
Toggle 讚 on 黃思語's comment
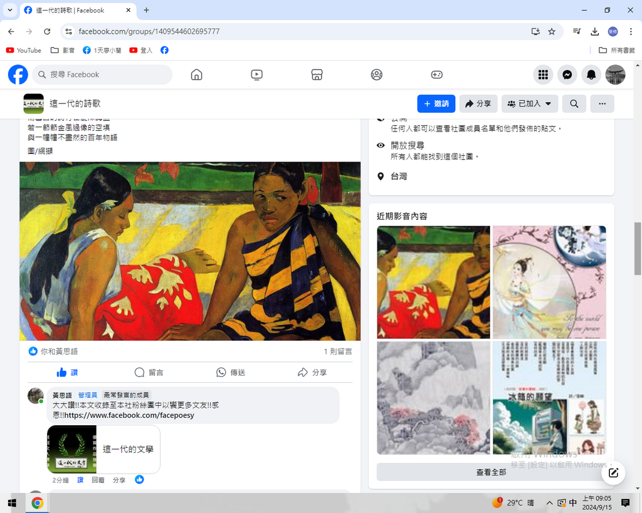coord(80,480)
